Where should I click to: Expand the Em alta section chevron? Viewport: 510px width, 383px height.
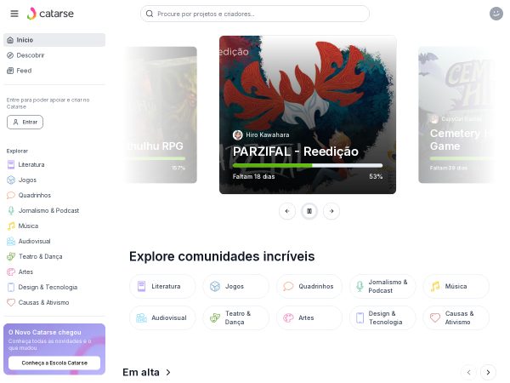tap(168, 372)
